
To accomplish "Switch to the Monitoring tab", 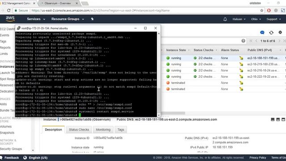I will [103, 130].
